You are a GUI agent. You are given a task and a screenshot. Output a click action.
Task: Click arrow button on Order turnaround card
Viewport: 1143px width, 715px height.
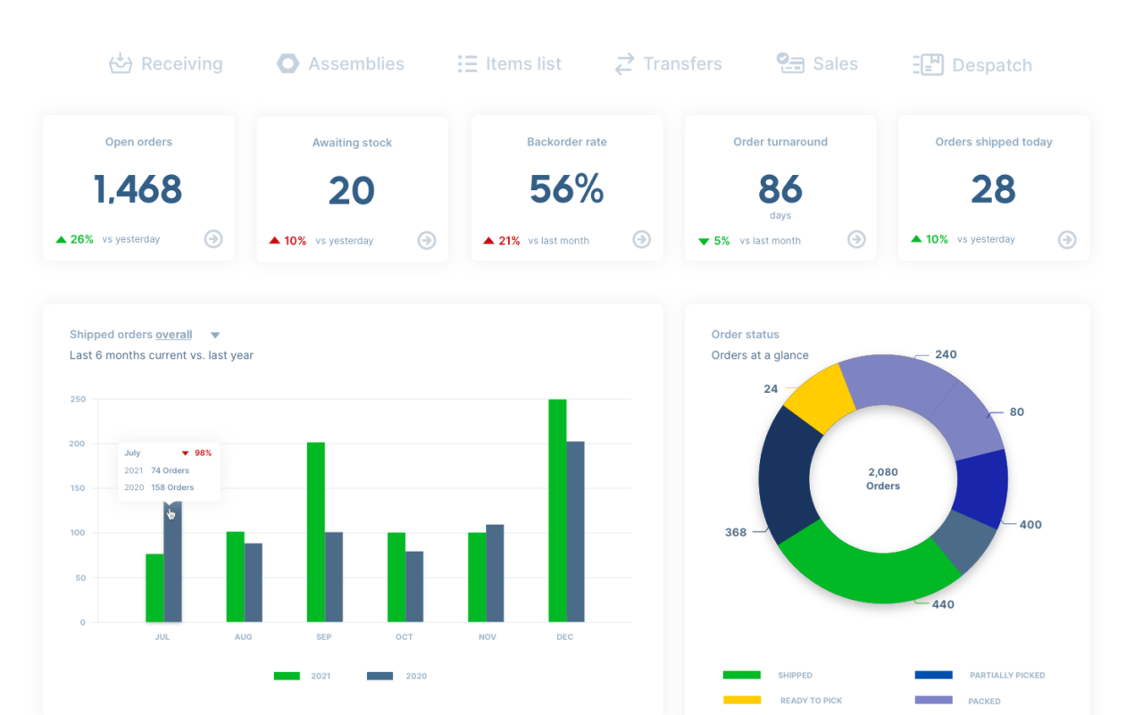click(855, 239)
